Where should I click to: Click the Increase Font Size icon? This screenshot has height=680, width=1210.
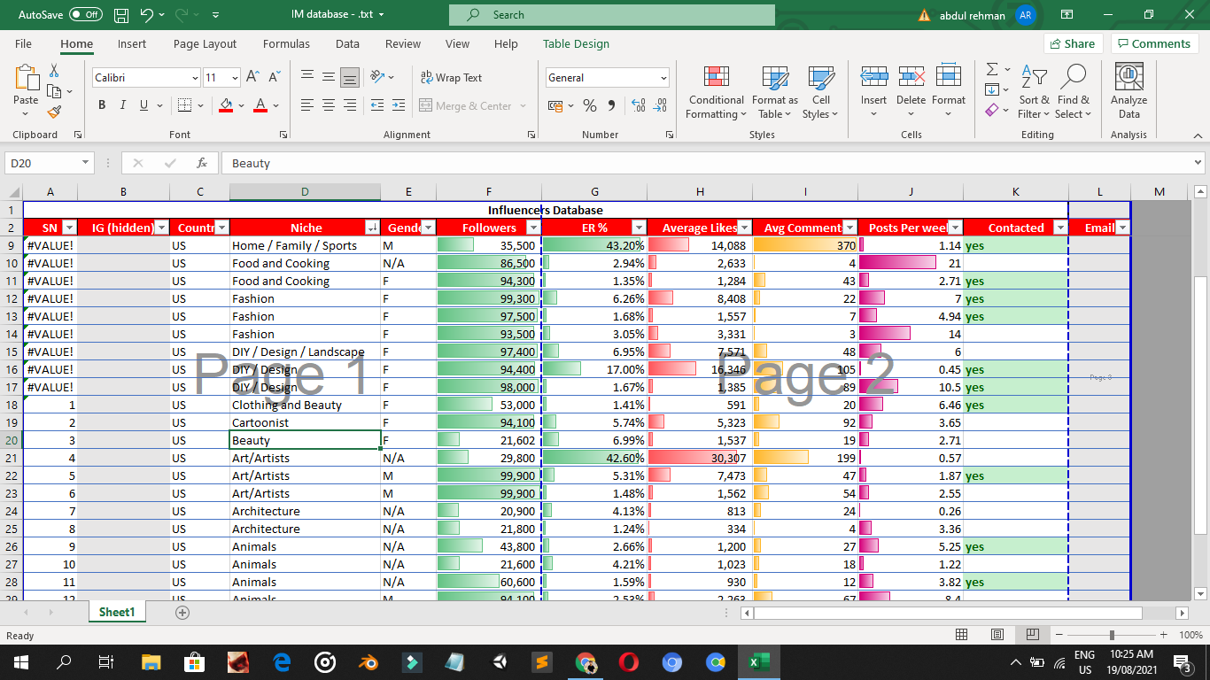(x=252, y=78)
